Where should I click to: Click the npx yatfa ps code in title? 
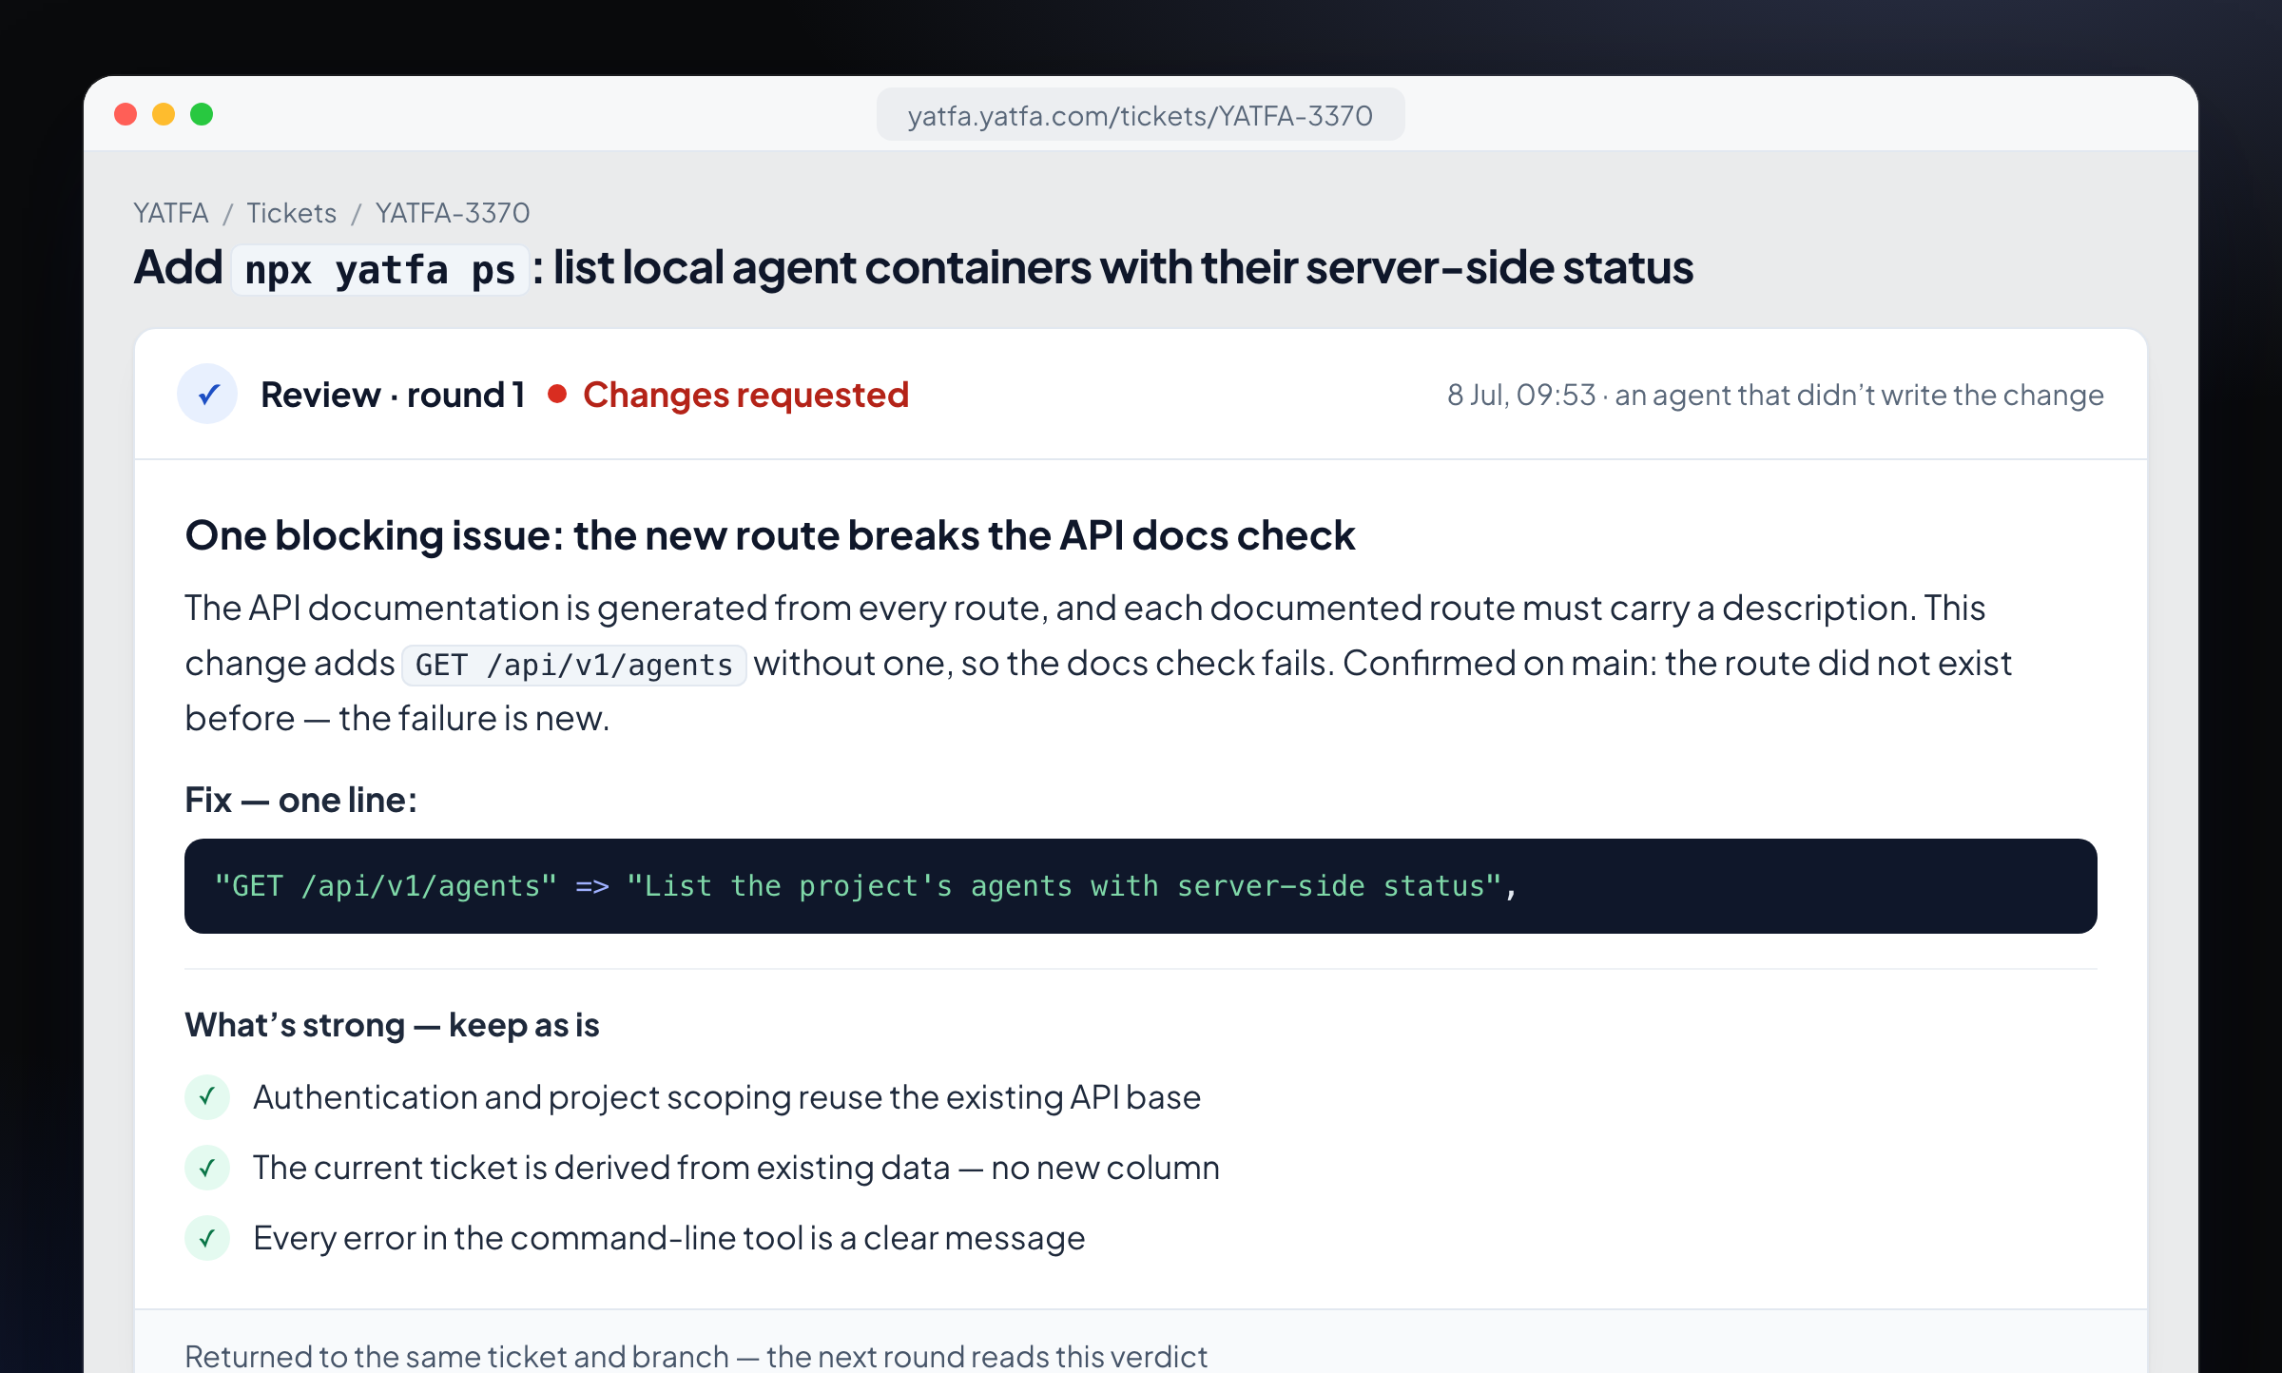(380, 269)
